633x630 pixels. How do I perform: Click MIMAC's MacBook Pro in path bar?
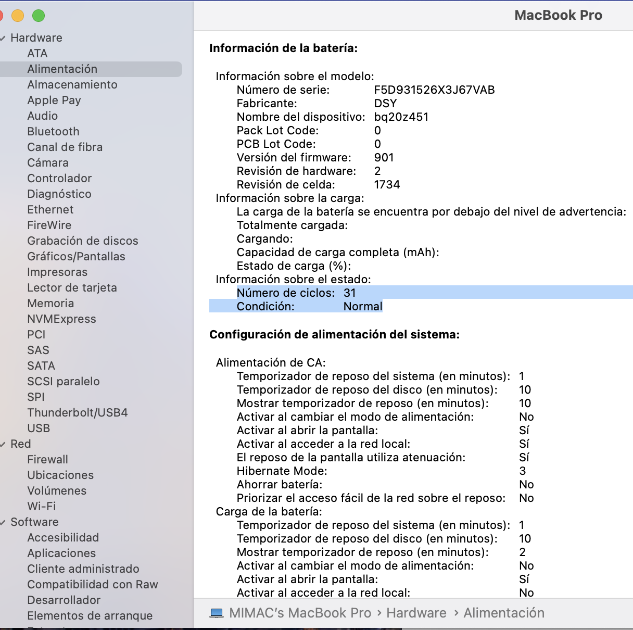[x=300, y=613]
